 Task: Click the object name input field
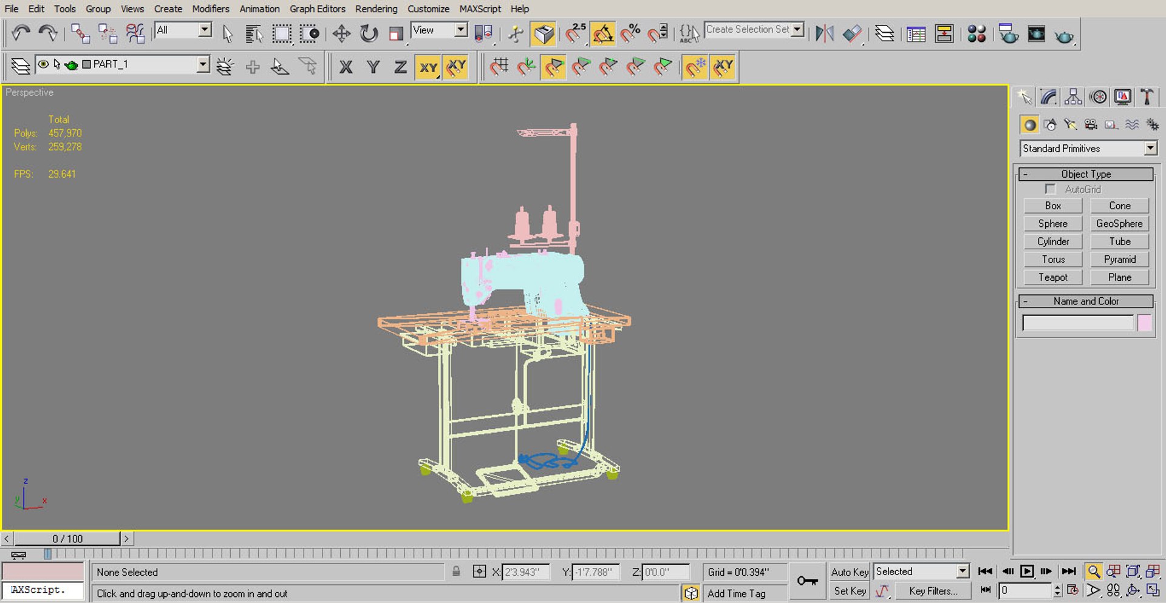(1077, 323)
